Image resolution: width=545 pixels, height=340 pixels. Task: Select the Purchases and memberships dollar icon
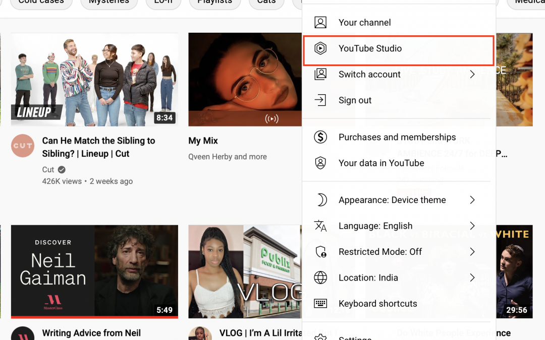(x=321, y=137)
